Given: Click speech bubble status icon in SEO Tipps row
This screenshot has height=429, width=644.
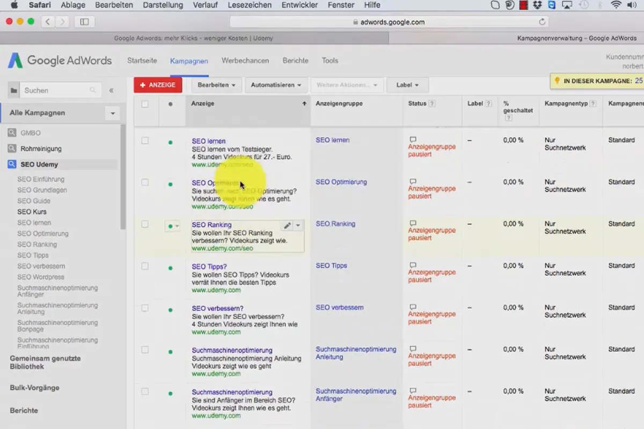Looking at the screenshot, I should point(413,265).
